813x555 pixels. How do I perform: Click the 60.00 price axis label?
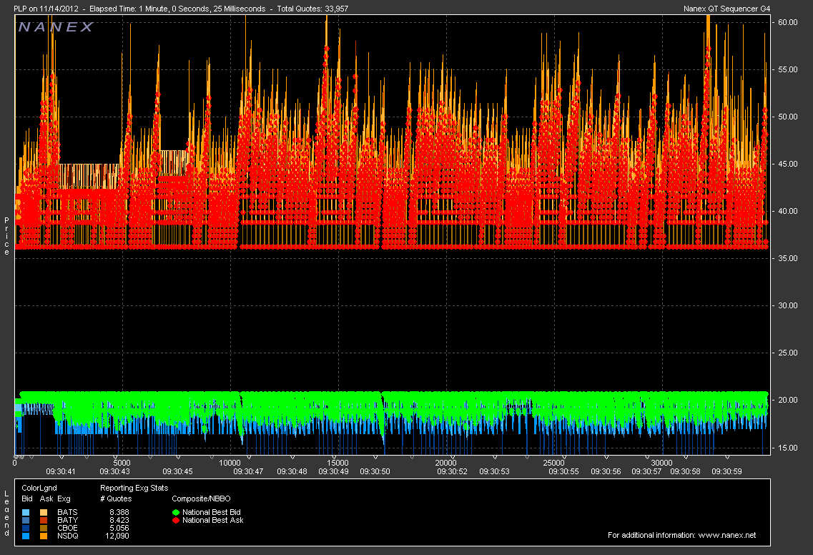coord(787,22)
